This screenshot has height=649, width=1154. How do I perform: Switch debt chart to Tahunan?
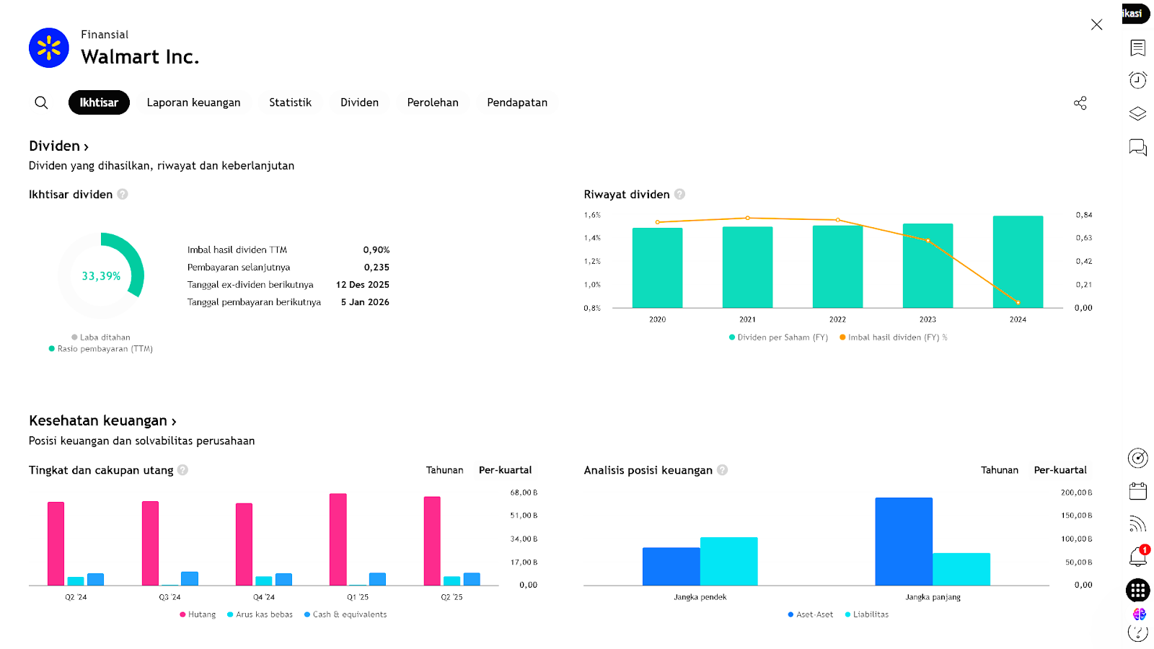(444, 470)
